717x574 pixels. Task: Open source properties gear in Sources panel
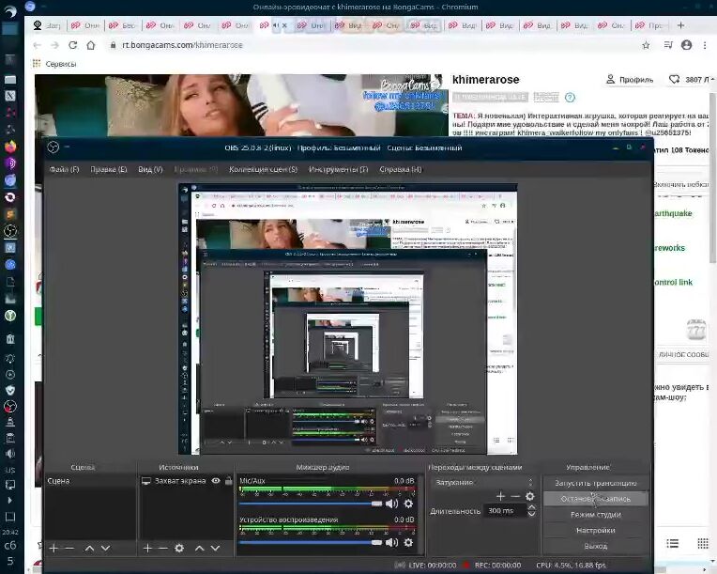[x=179, y=548]
